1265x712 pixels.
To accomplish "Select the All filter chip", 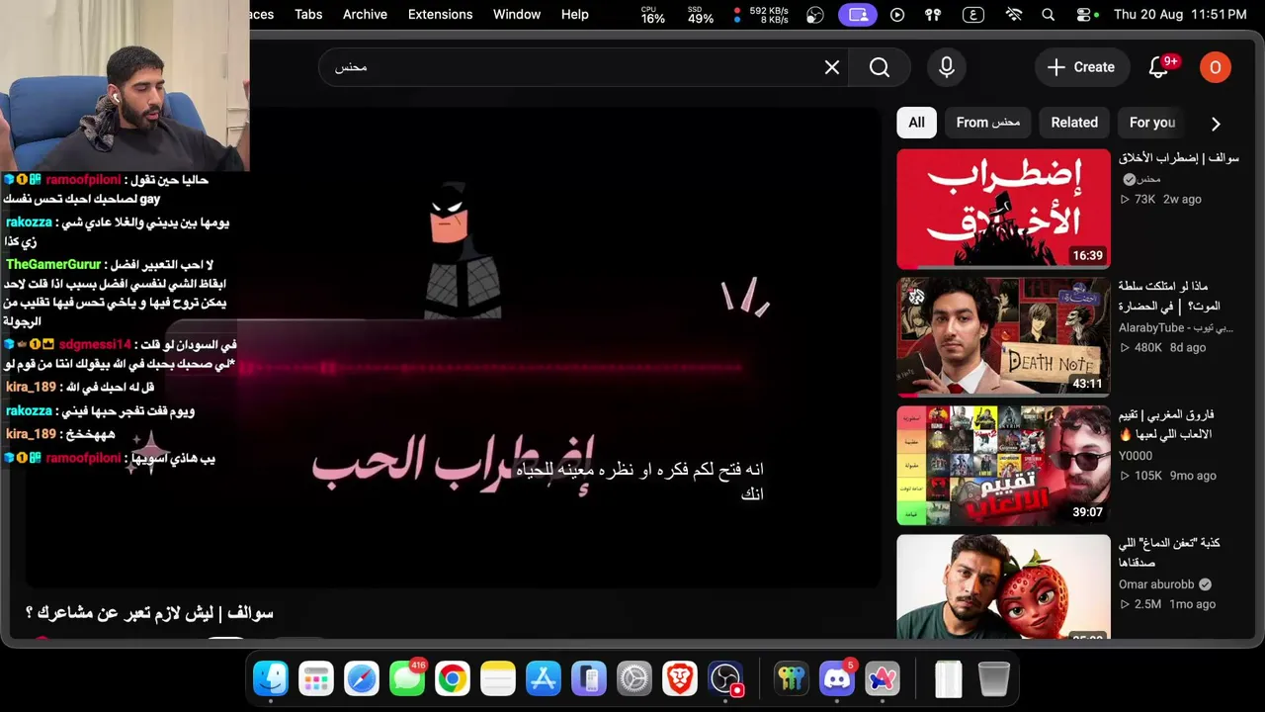I will 916,123.
